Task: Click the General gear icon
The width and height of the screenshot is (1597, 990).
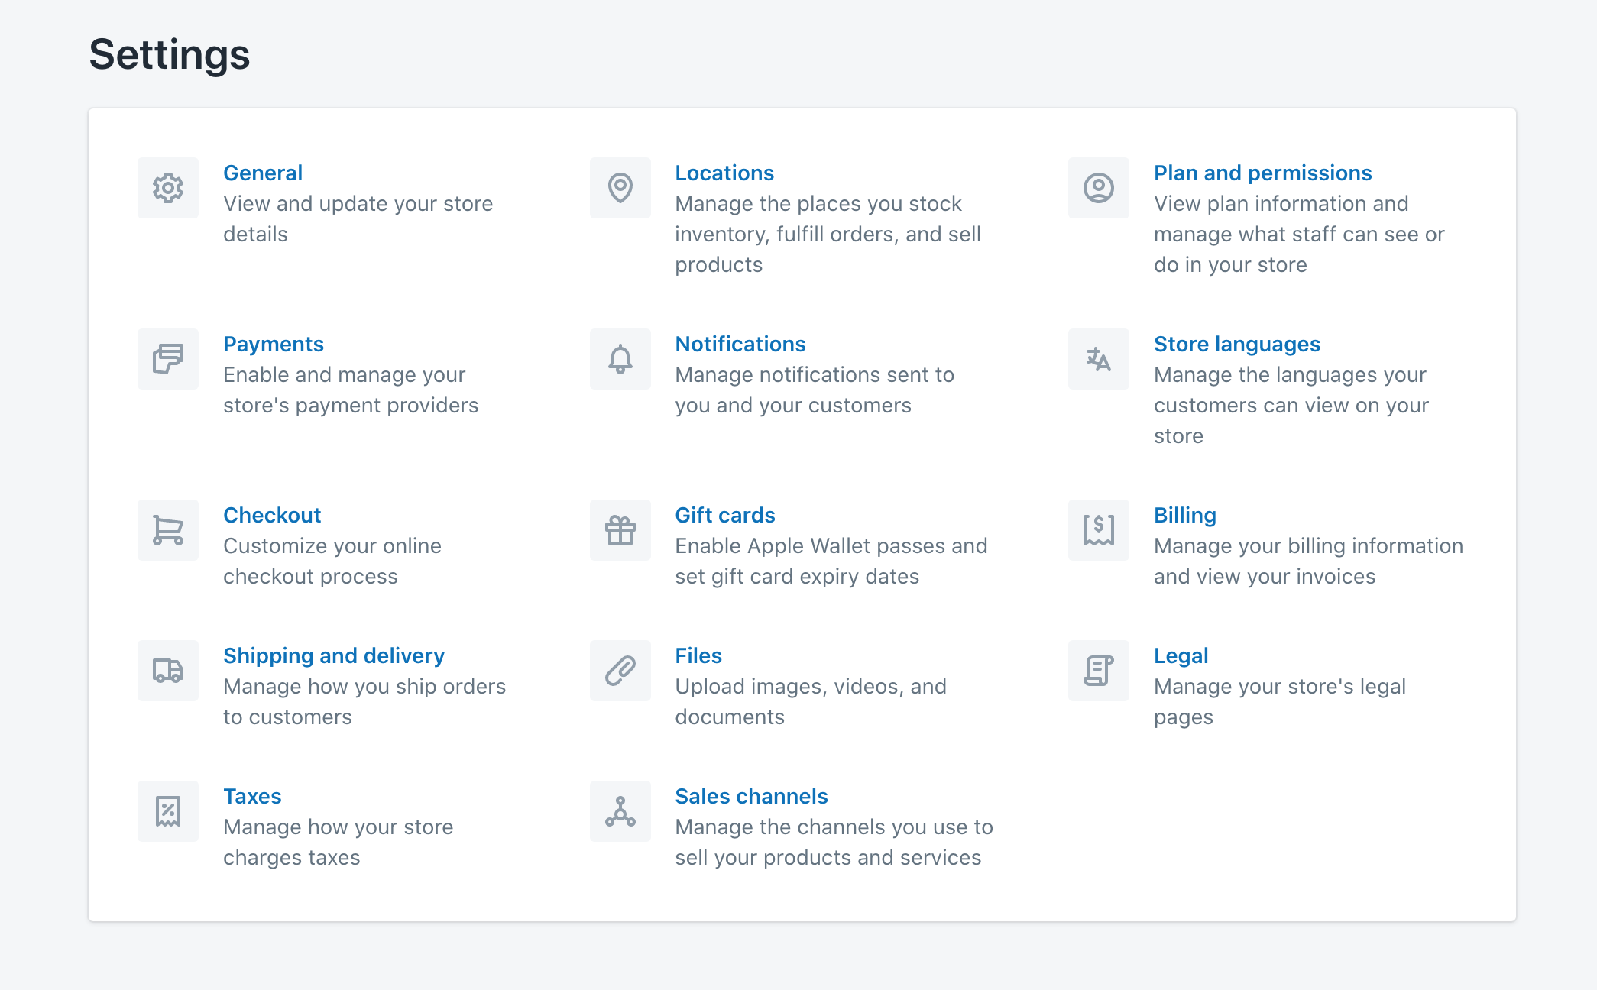Action: 168,188
